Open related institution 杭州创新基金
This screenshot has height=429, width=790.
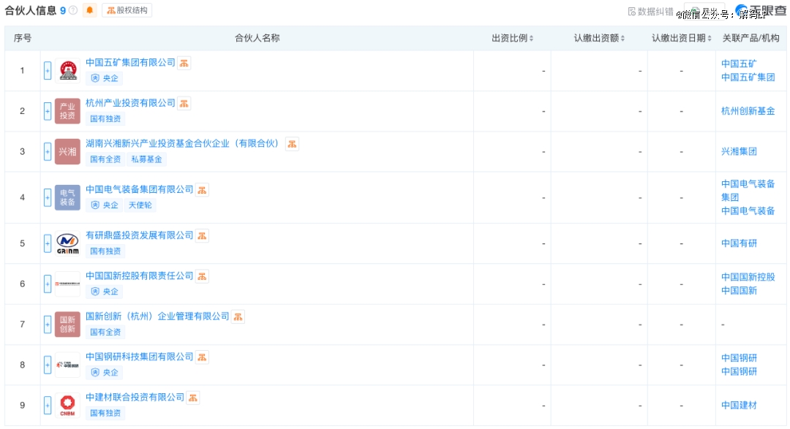click(748, 111)
